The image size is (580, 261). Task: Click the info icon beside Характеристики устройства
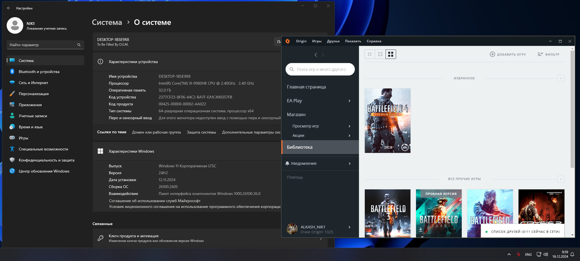100,62
